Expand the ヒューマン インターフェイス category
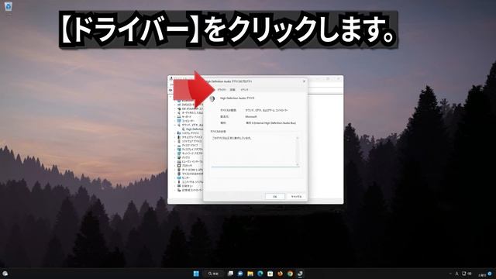Screen dimensions: 496x279 174,162
